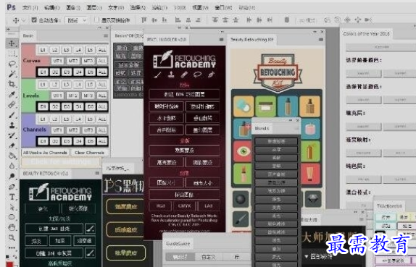The width and height of the screenshot is (416, 267).
Task: Open the 选择 Select menu
Action: click(138, 8)
